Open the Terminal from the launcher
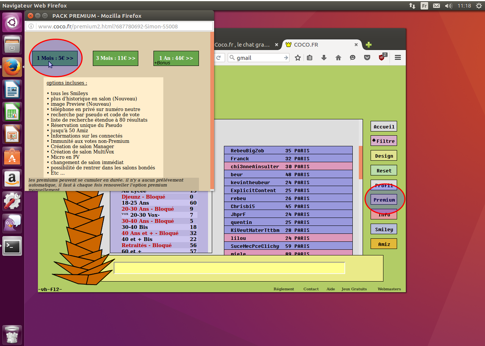The height and width of the screenshot is (346, 485). pos(12,246)
